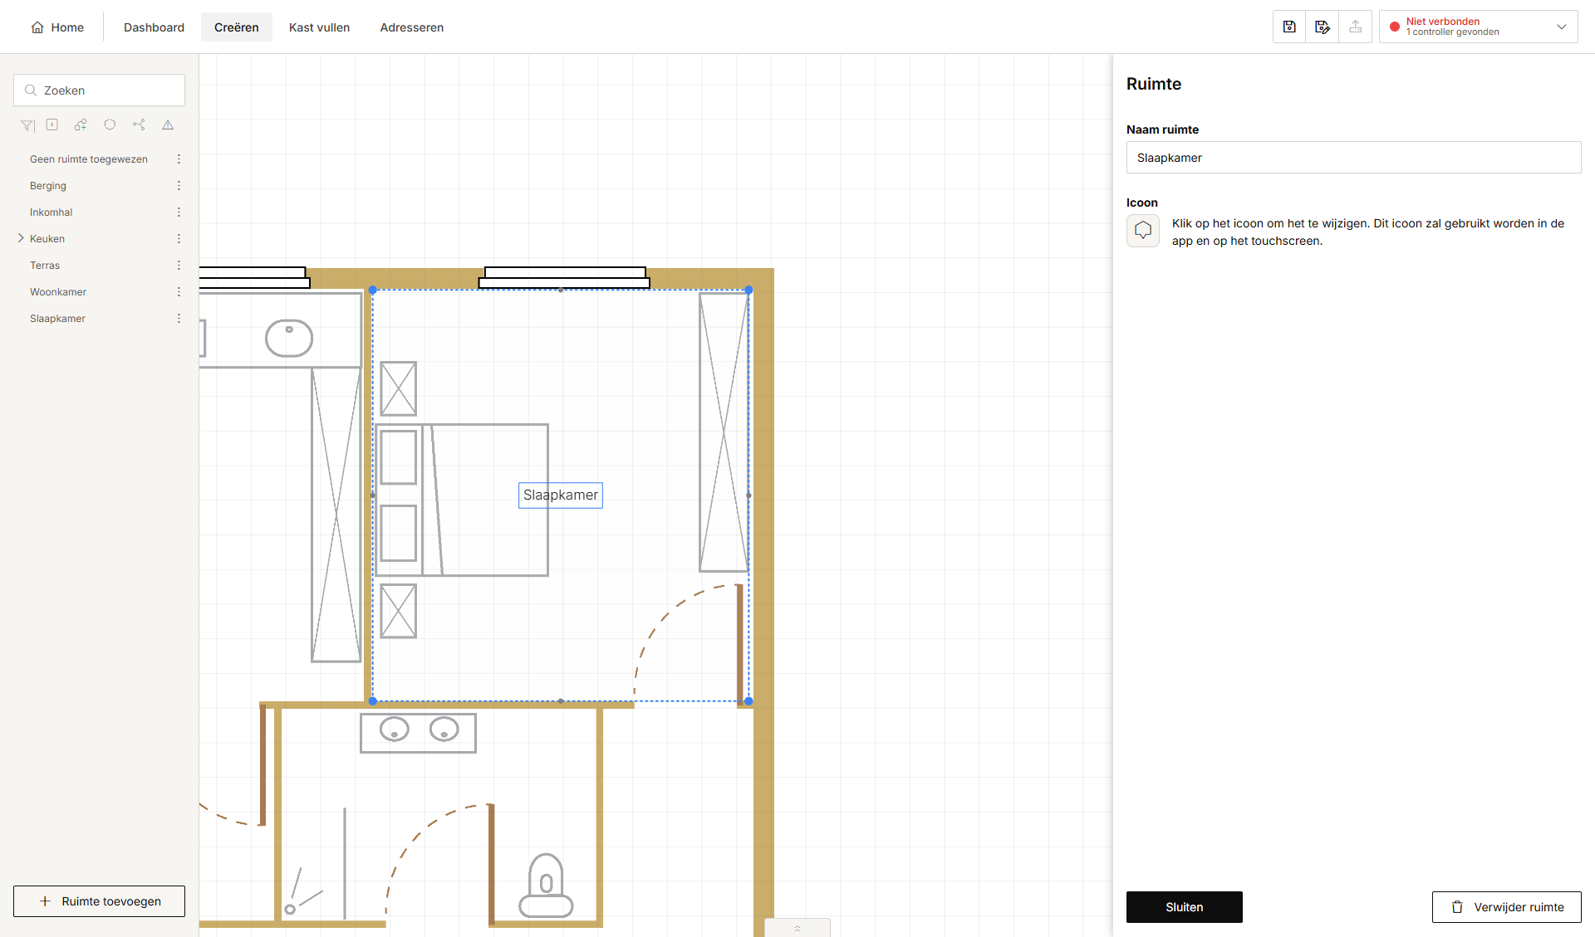Click the square device filter icon
The width and height of the screenshot is (1595, 937).
pos(52,124)
